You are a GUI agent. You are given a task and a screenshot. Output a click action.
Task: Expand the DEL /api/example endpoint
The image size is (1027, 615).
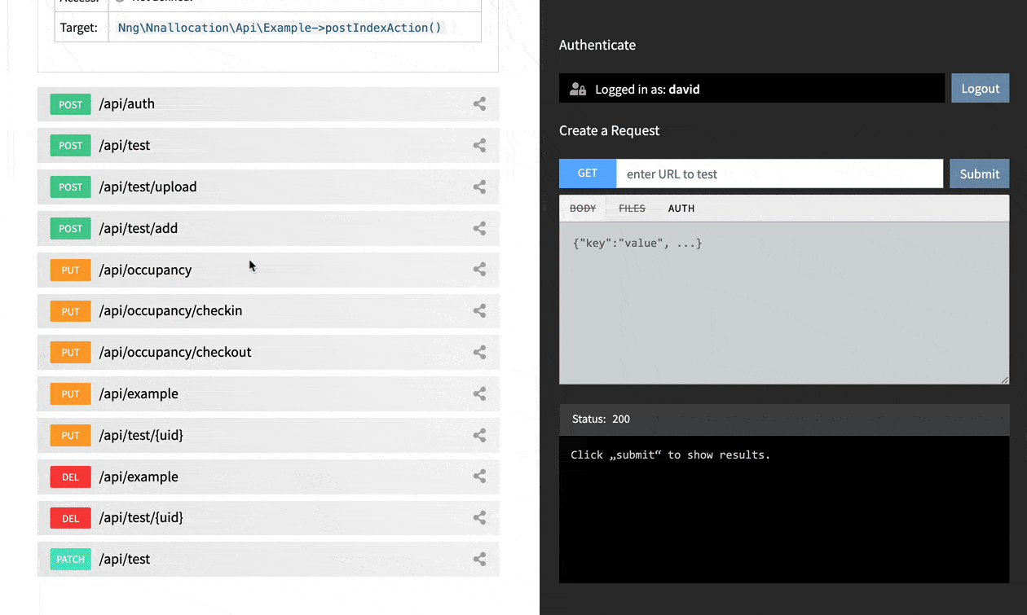pos(139,477)
